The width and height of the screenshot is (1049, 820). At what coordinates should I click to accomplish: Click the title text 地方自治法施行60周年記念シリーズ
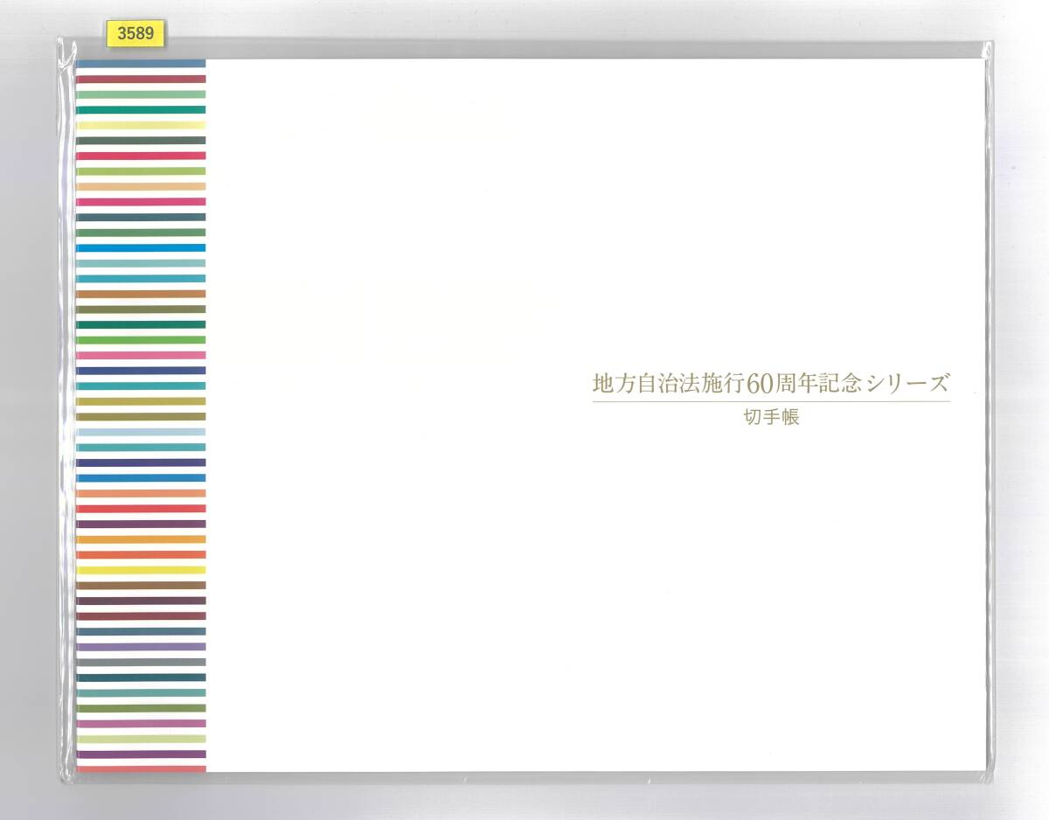pos(771,383)
